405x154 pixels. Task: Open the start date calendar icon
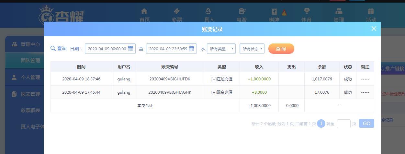[x=131, y=49]
